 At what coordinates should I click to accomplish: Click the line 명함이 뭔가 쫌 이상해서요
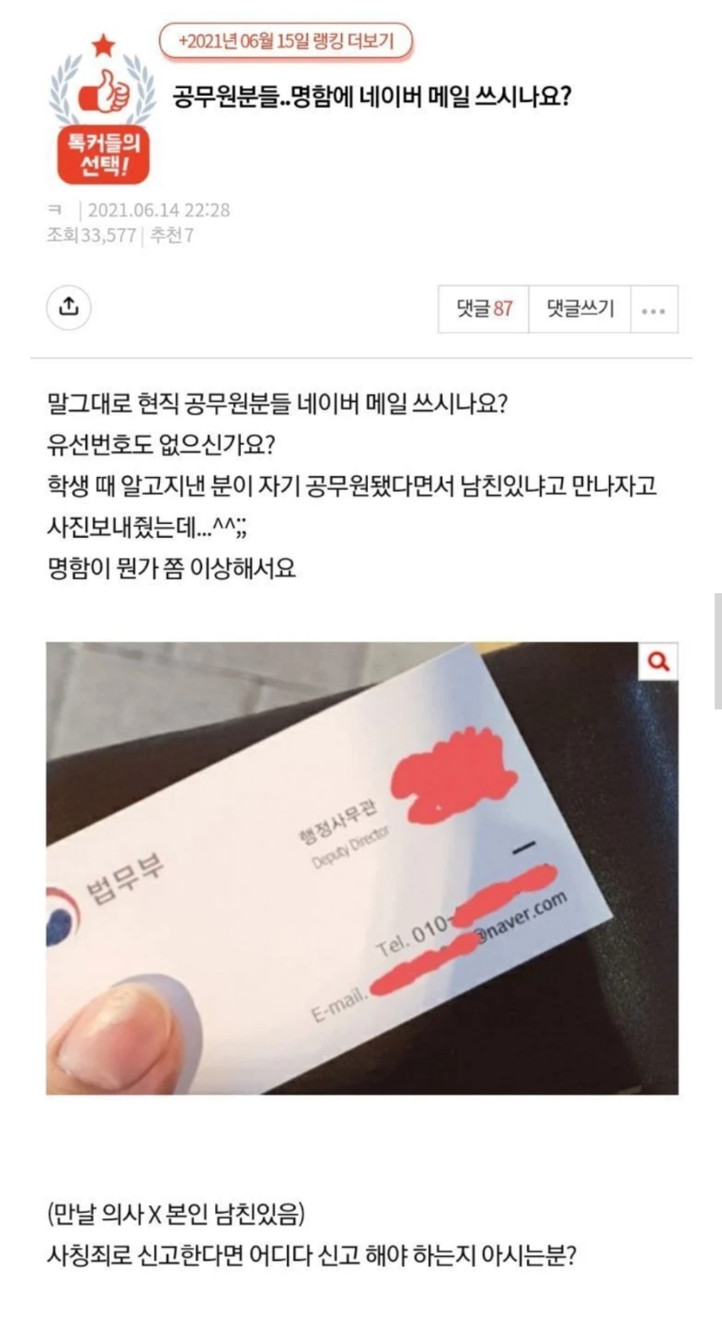pos(172,569)
